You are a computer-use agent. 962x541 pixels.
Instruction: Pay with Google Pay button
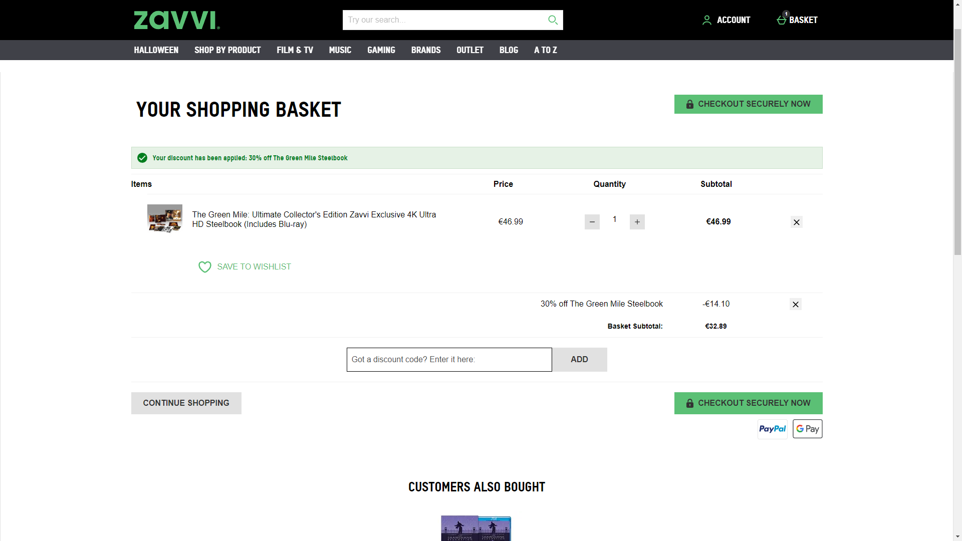tap(807, 429)
